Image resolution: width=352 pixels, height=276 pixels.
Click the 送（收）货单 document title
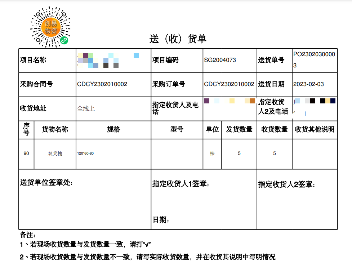pos(178,39)
